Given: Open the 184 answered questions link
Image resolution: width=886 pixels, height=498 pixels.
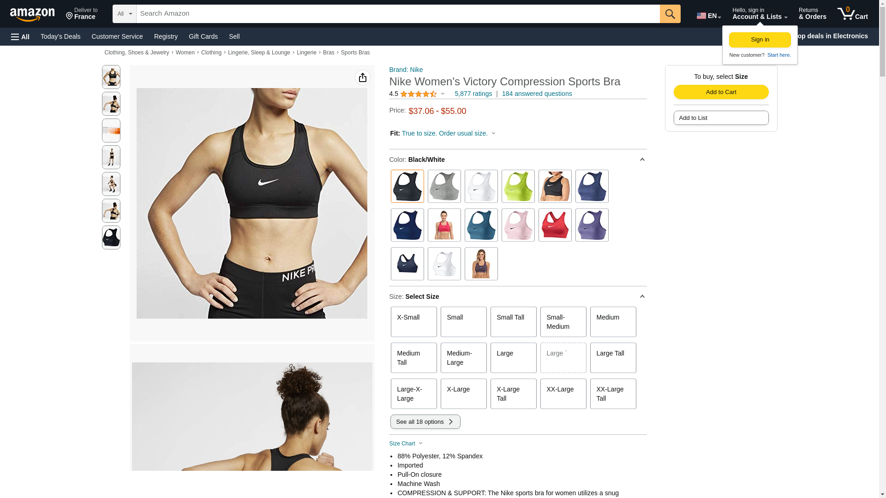Looking at the screenshot, I should [x=537, y=94].
